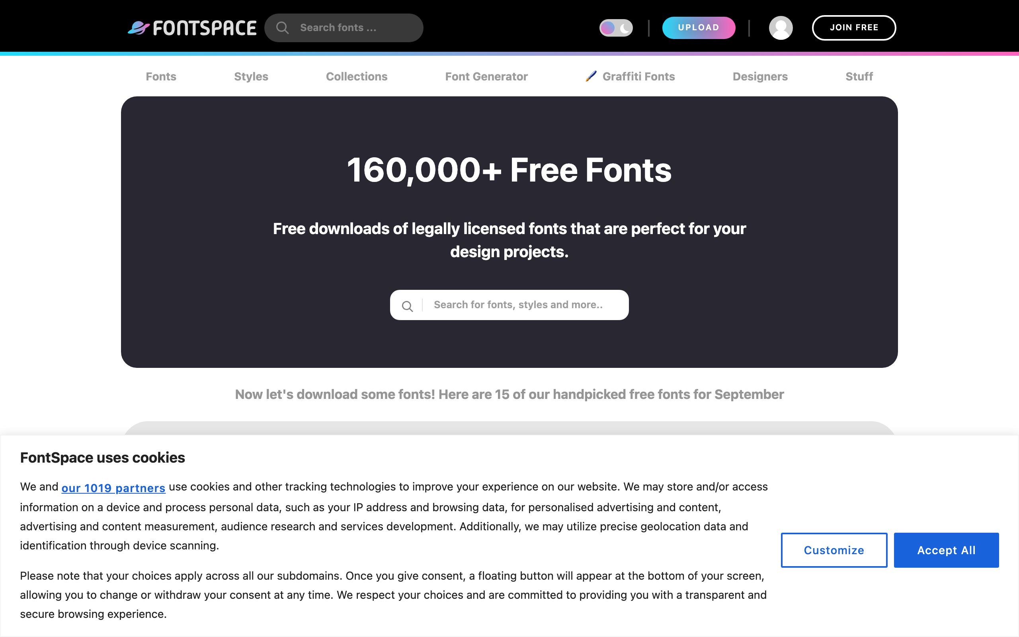Go to Font Generator
Viewport: 1019px width, 637px height.
[486, 76]
